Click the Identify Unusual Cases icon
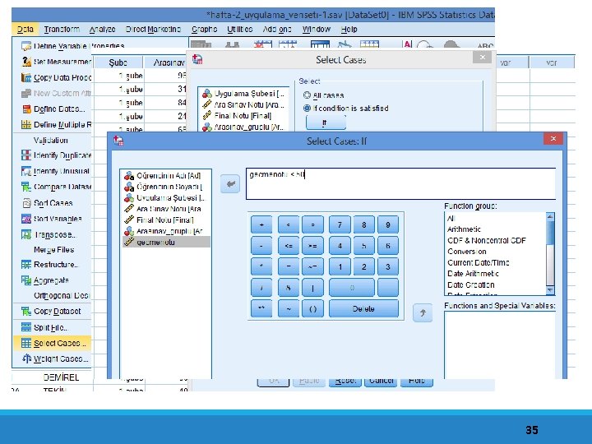Screen dimensions: 592x444 [x=26, y=171]
